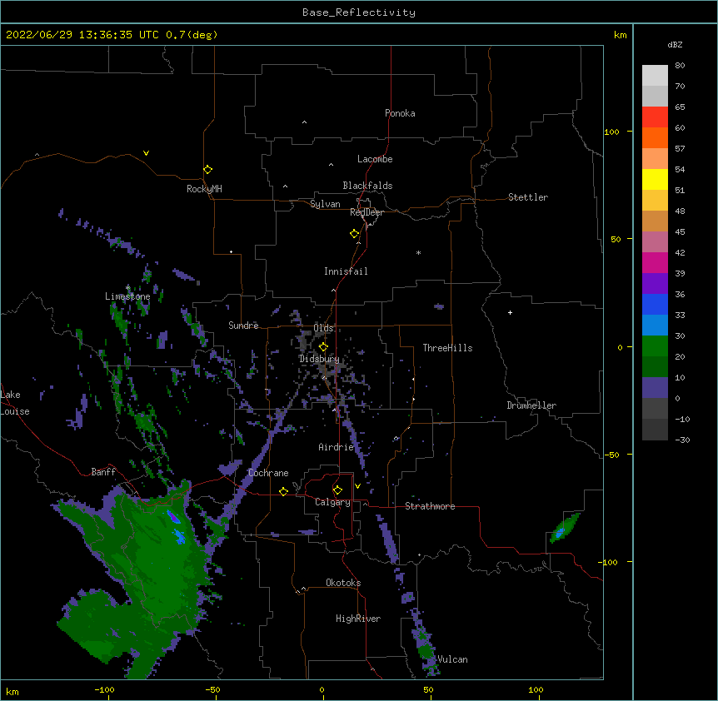Click the ThreeHills label
The height and width of the screenshot is (701, 718).
[447, 348]
